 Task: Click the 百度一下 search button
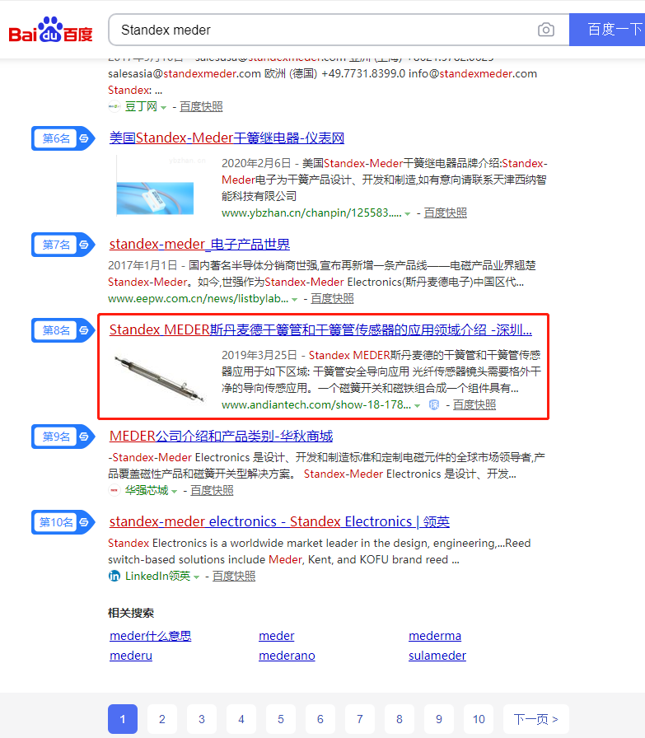(607, 30)
